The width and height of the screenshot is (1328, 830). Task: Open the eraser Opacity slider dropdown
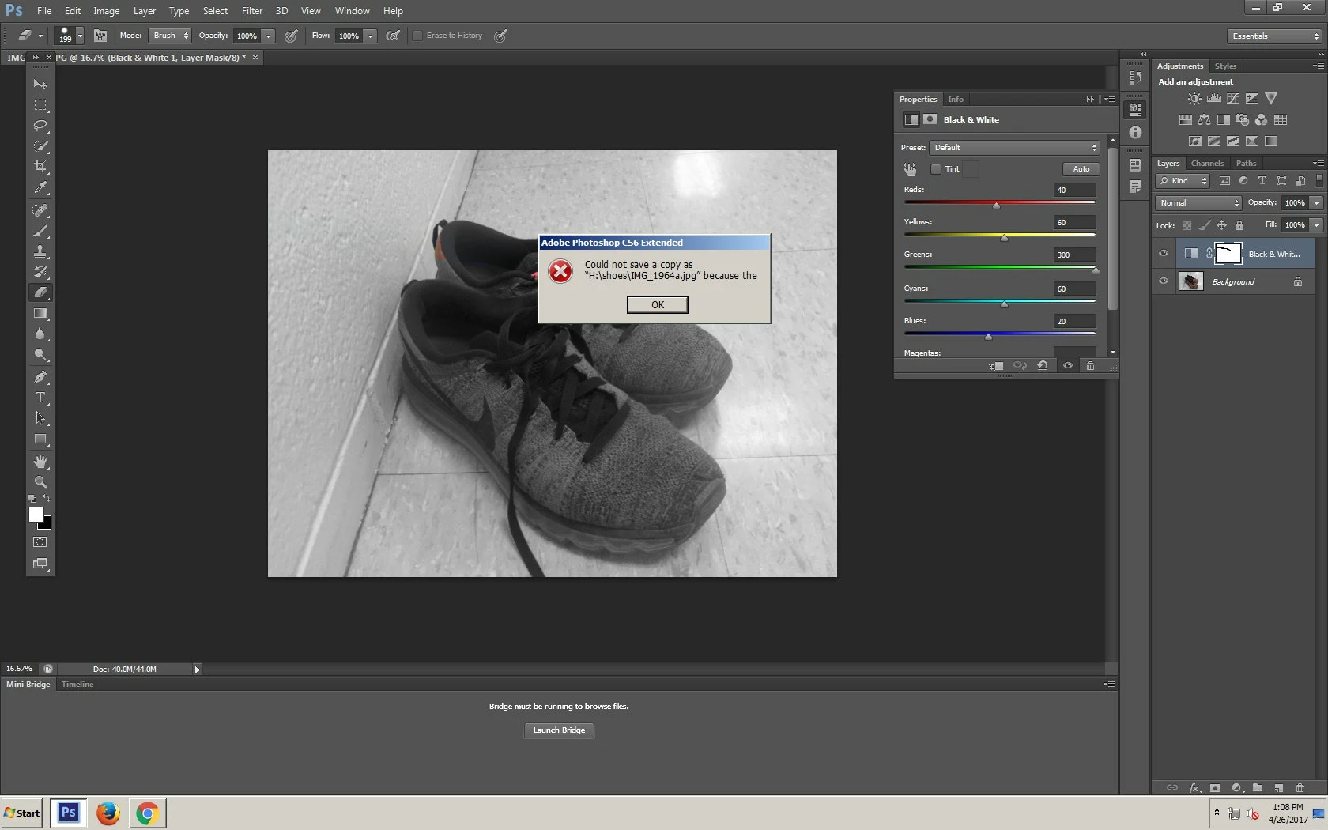coord(269,36)
